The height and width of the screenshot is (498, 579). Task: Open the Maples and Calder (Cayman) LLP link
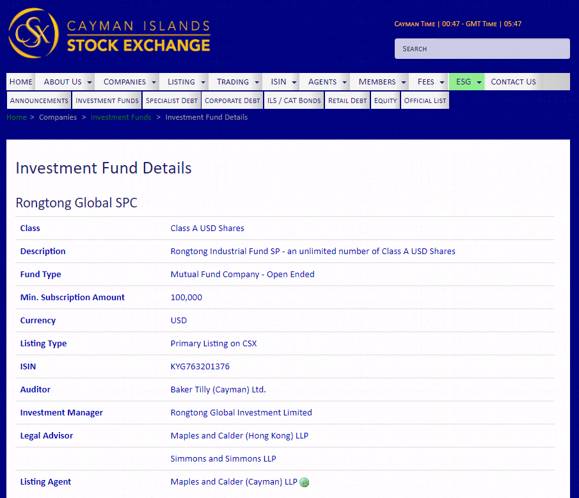234,482
